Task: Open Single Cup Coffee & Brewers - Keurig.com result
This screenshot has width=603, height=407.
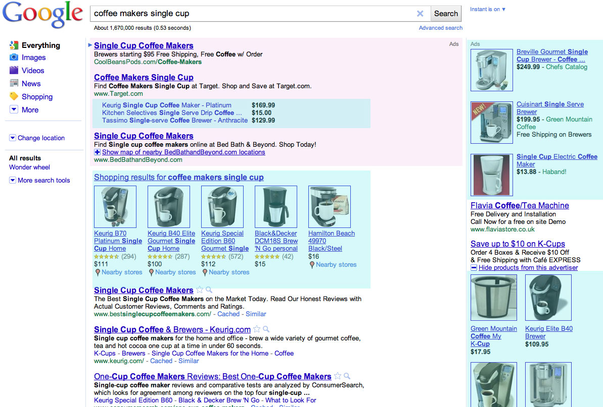Action: (172, 329)
